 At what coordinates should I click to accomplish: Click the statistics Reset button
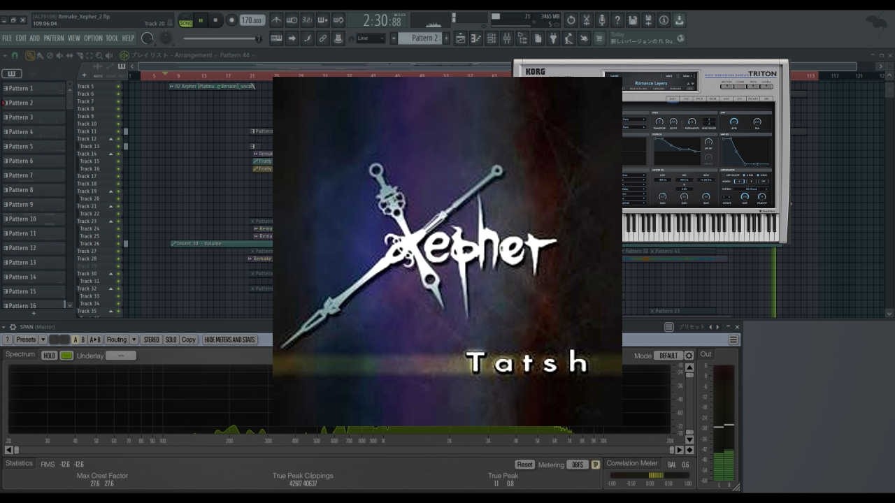click(524, 465)
